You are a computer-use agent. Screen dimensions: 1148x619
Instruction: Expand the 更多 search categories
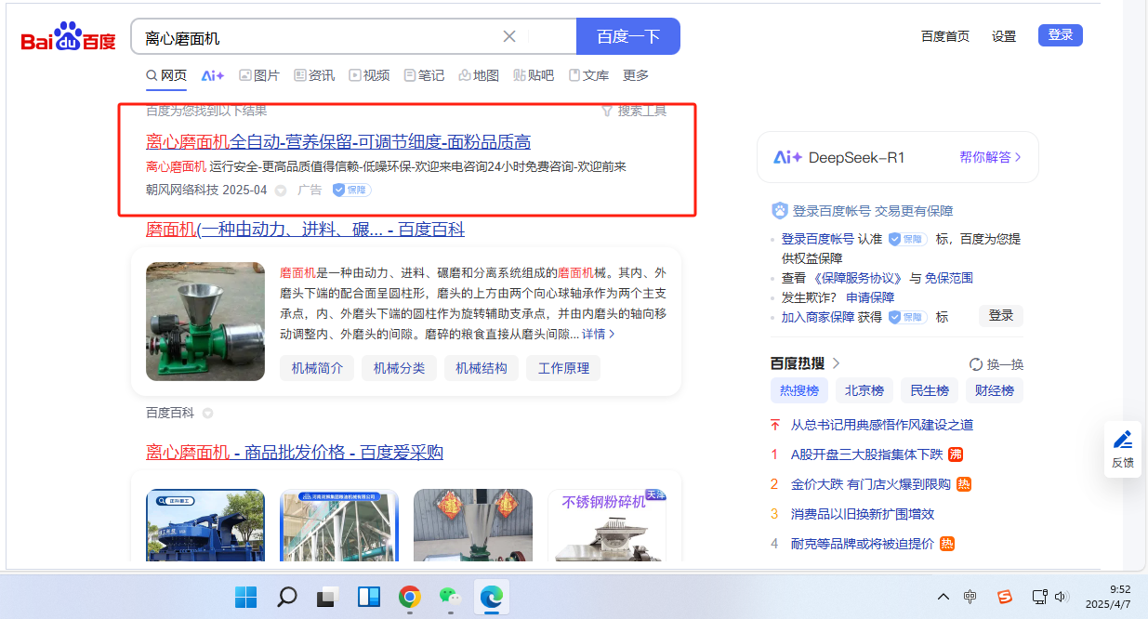(636, 75)
